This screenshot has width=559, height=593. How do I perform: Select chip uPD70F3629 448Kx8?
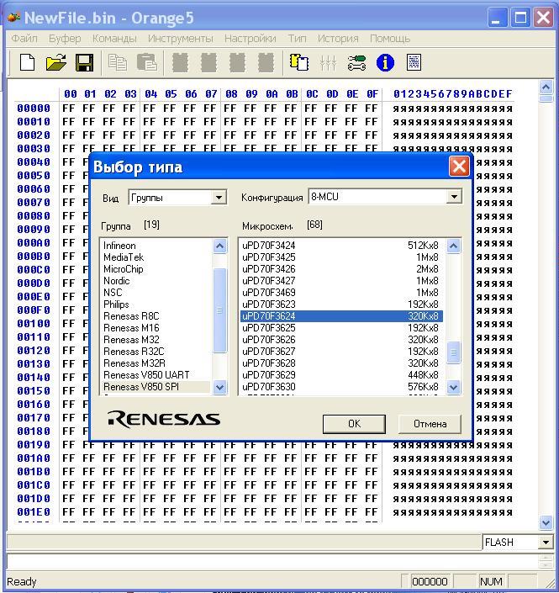(341, 375)
